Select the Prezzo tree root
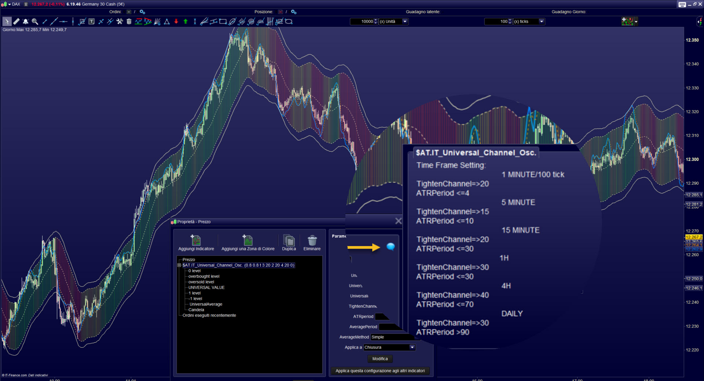Viewport: 704px width, 381px height. [x=189, y=260]
